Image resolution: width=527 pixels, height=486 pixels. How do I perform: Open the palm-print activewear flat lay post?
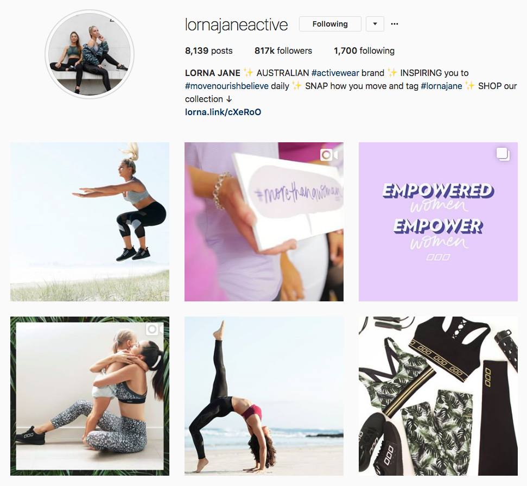[x=439, y=396]
